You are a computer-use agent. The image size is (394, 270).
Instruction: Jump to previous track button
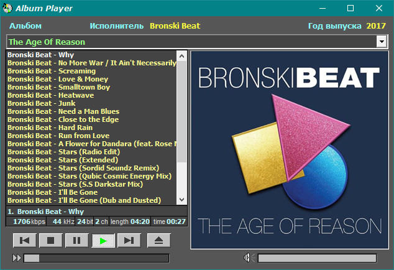25,241
